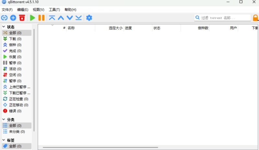Select the 错误 (0) status filter
The image size is (259, 150).
click(x=17, y=111)
